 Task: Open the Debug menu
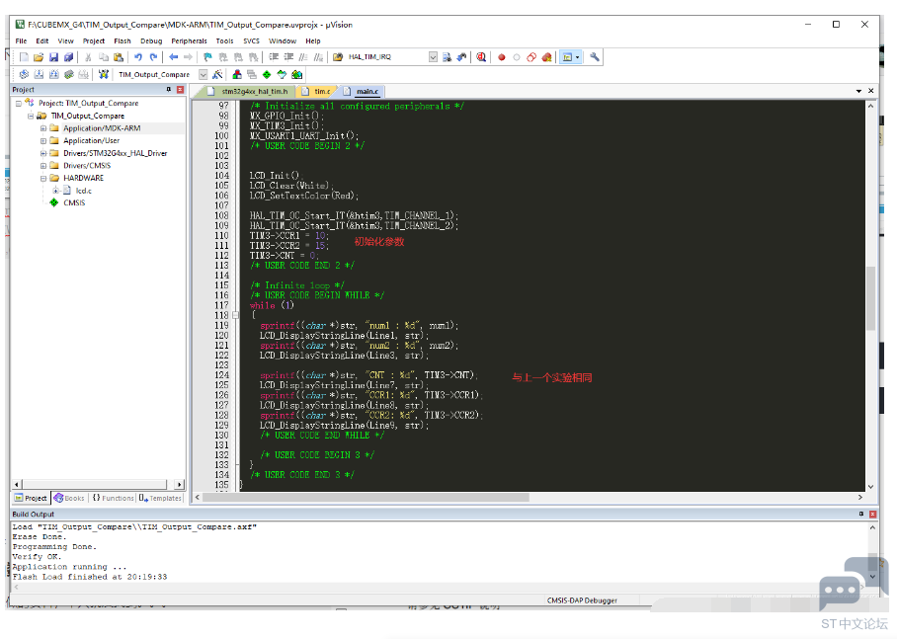coord(151,41)
